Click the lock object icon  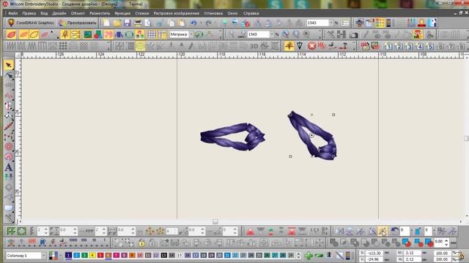(x=141, y=243)
